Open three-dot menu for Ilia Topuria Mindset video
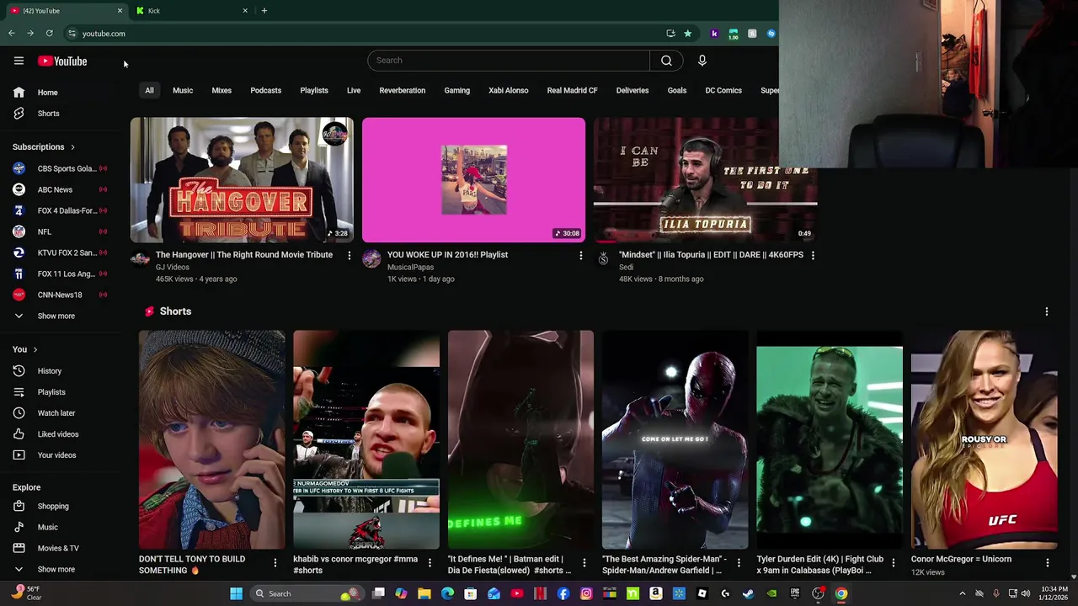Image resolution: width=1078 pixels, height=606 pixels. tap(812, 255)
